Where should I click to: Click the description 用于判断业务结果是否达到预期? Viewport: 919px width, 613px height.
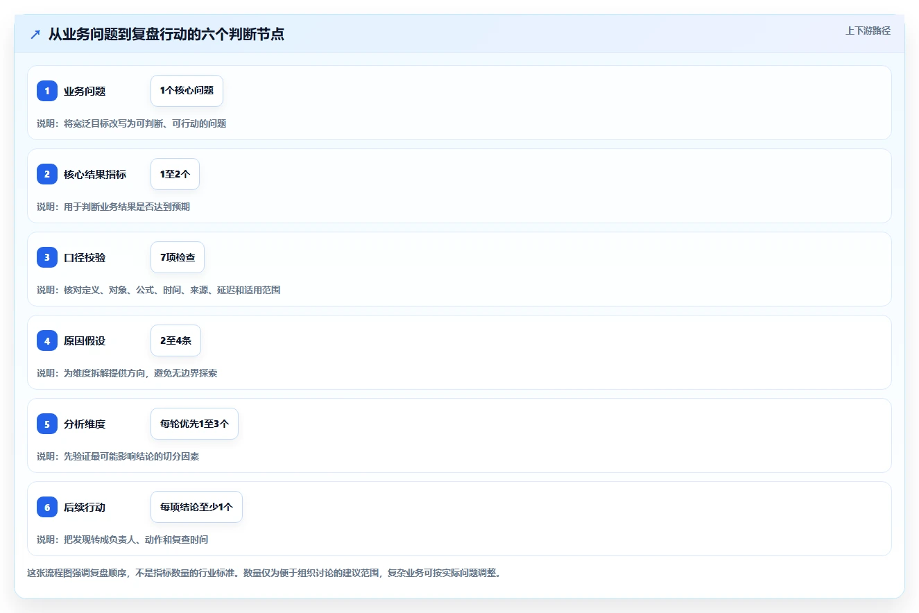(x=113, y=207)
